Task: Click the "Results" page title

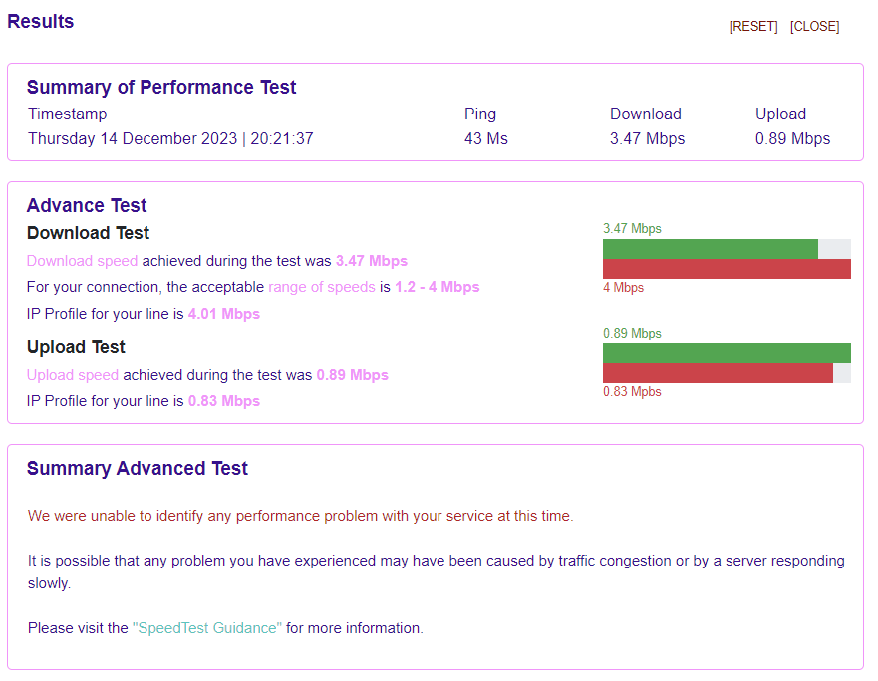Action: coord(40,21)
